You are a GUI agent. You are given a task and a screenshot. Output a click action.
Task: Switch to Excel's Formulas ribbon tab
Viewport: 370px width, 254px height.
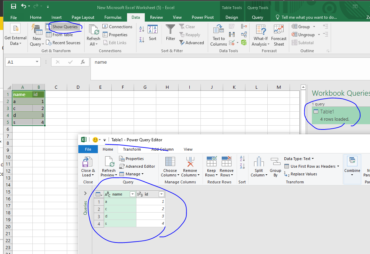(113, 17)
